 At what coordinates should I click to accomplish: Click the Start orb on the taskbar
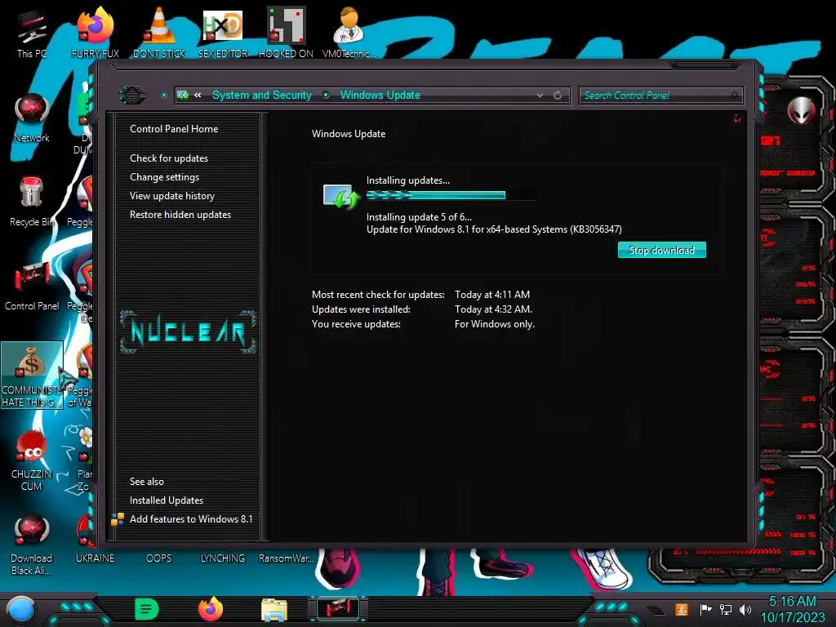tap(20, 609)
